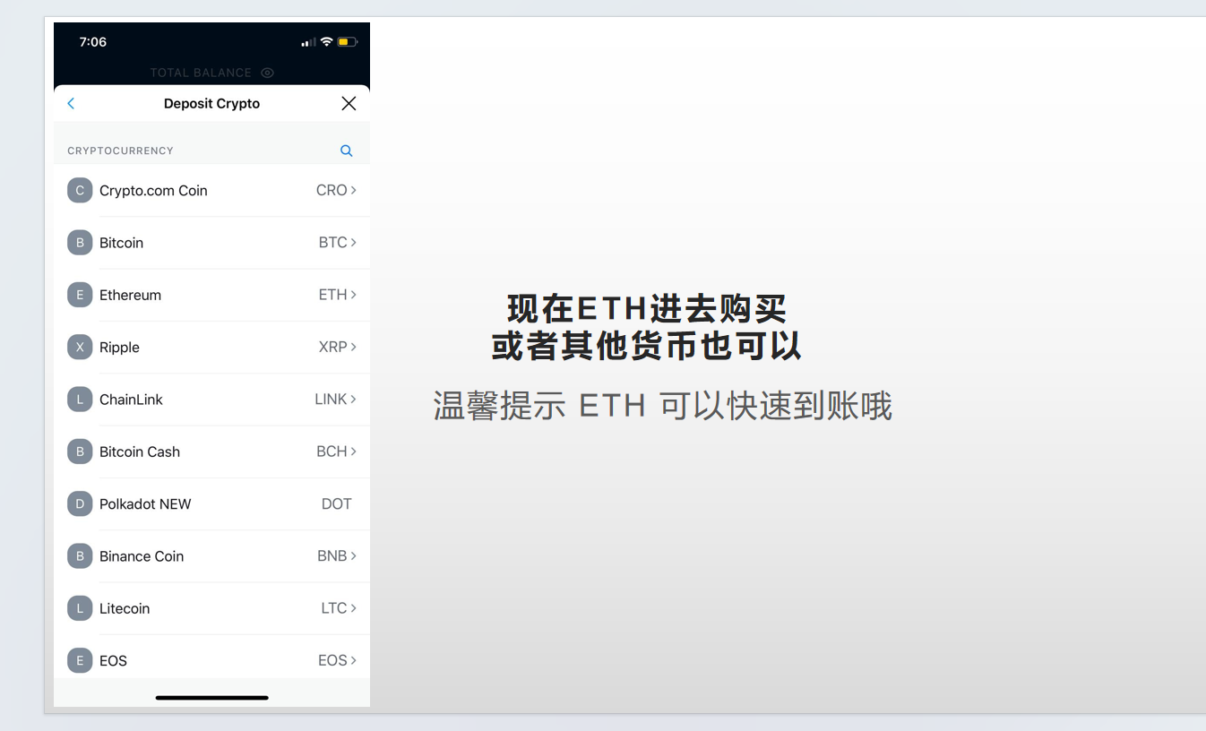Viewport: 1206px width, 731px height.
Task: Tap the battery icon in status bar
Action: 348,42
